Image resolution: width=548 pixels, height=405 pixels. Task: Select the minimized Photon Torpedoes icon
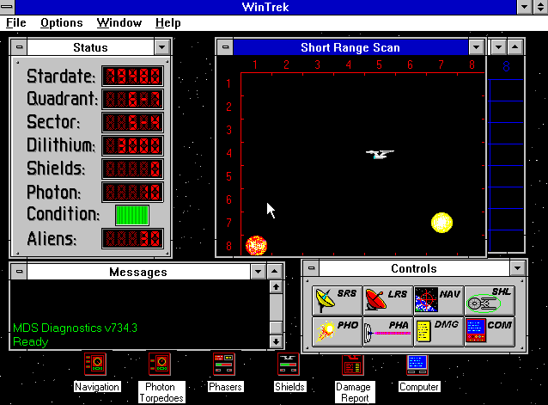[160, 364]
